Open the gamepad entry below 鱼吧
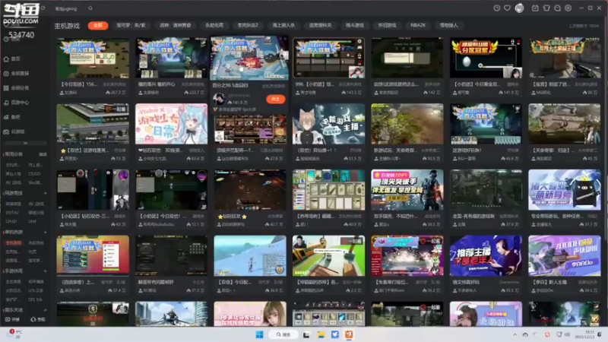The height and width of the screenshot is (342, 608). click(x=14, y=131)
